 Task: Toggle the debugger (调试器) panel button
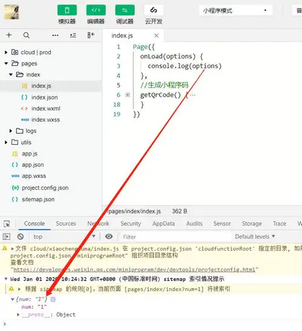click(x=125, y=10)
